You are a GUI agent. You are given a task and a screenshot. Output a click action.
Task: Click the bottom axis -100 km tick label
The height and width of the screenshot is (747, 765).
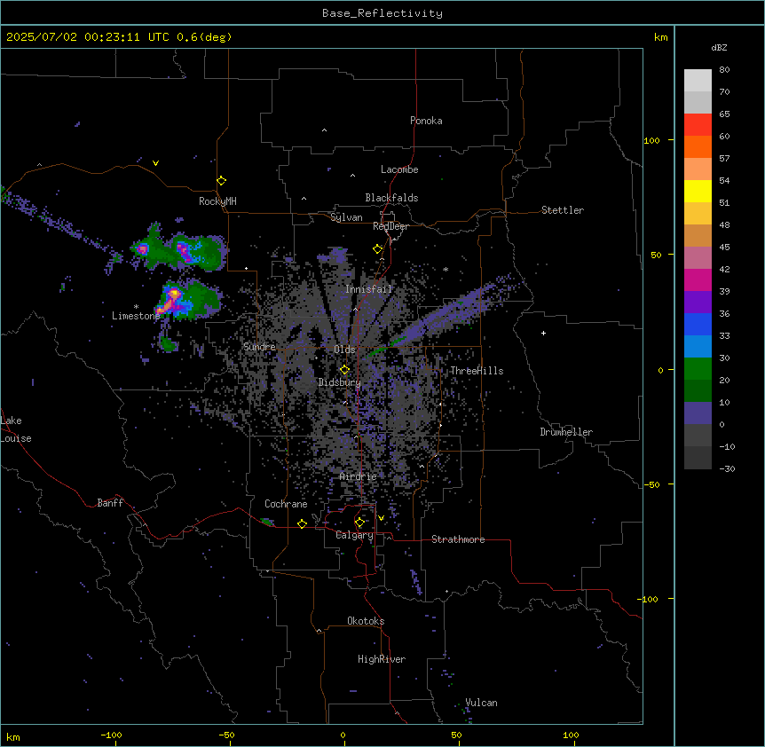coord(111,735)
